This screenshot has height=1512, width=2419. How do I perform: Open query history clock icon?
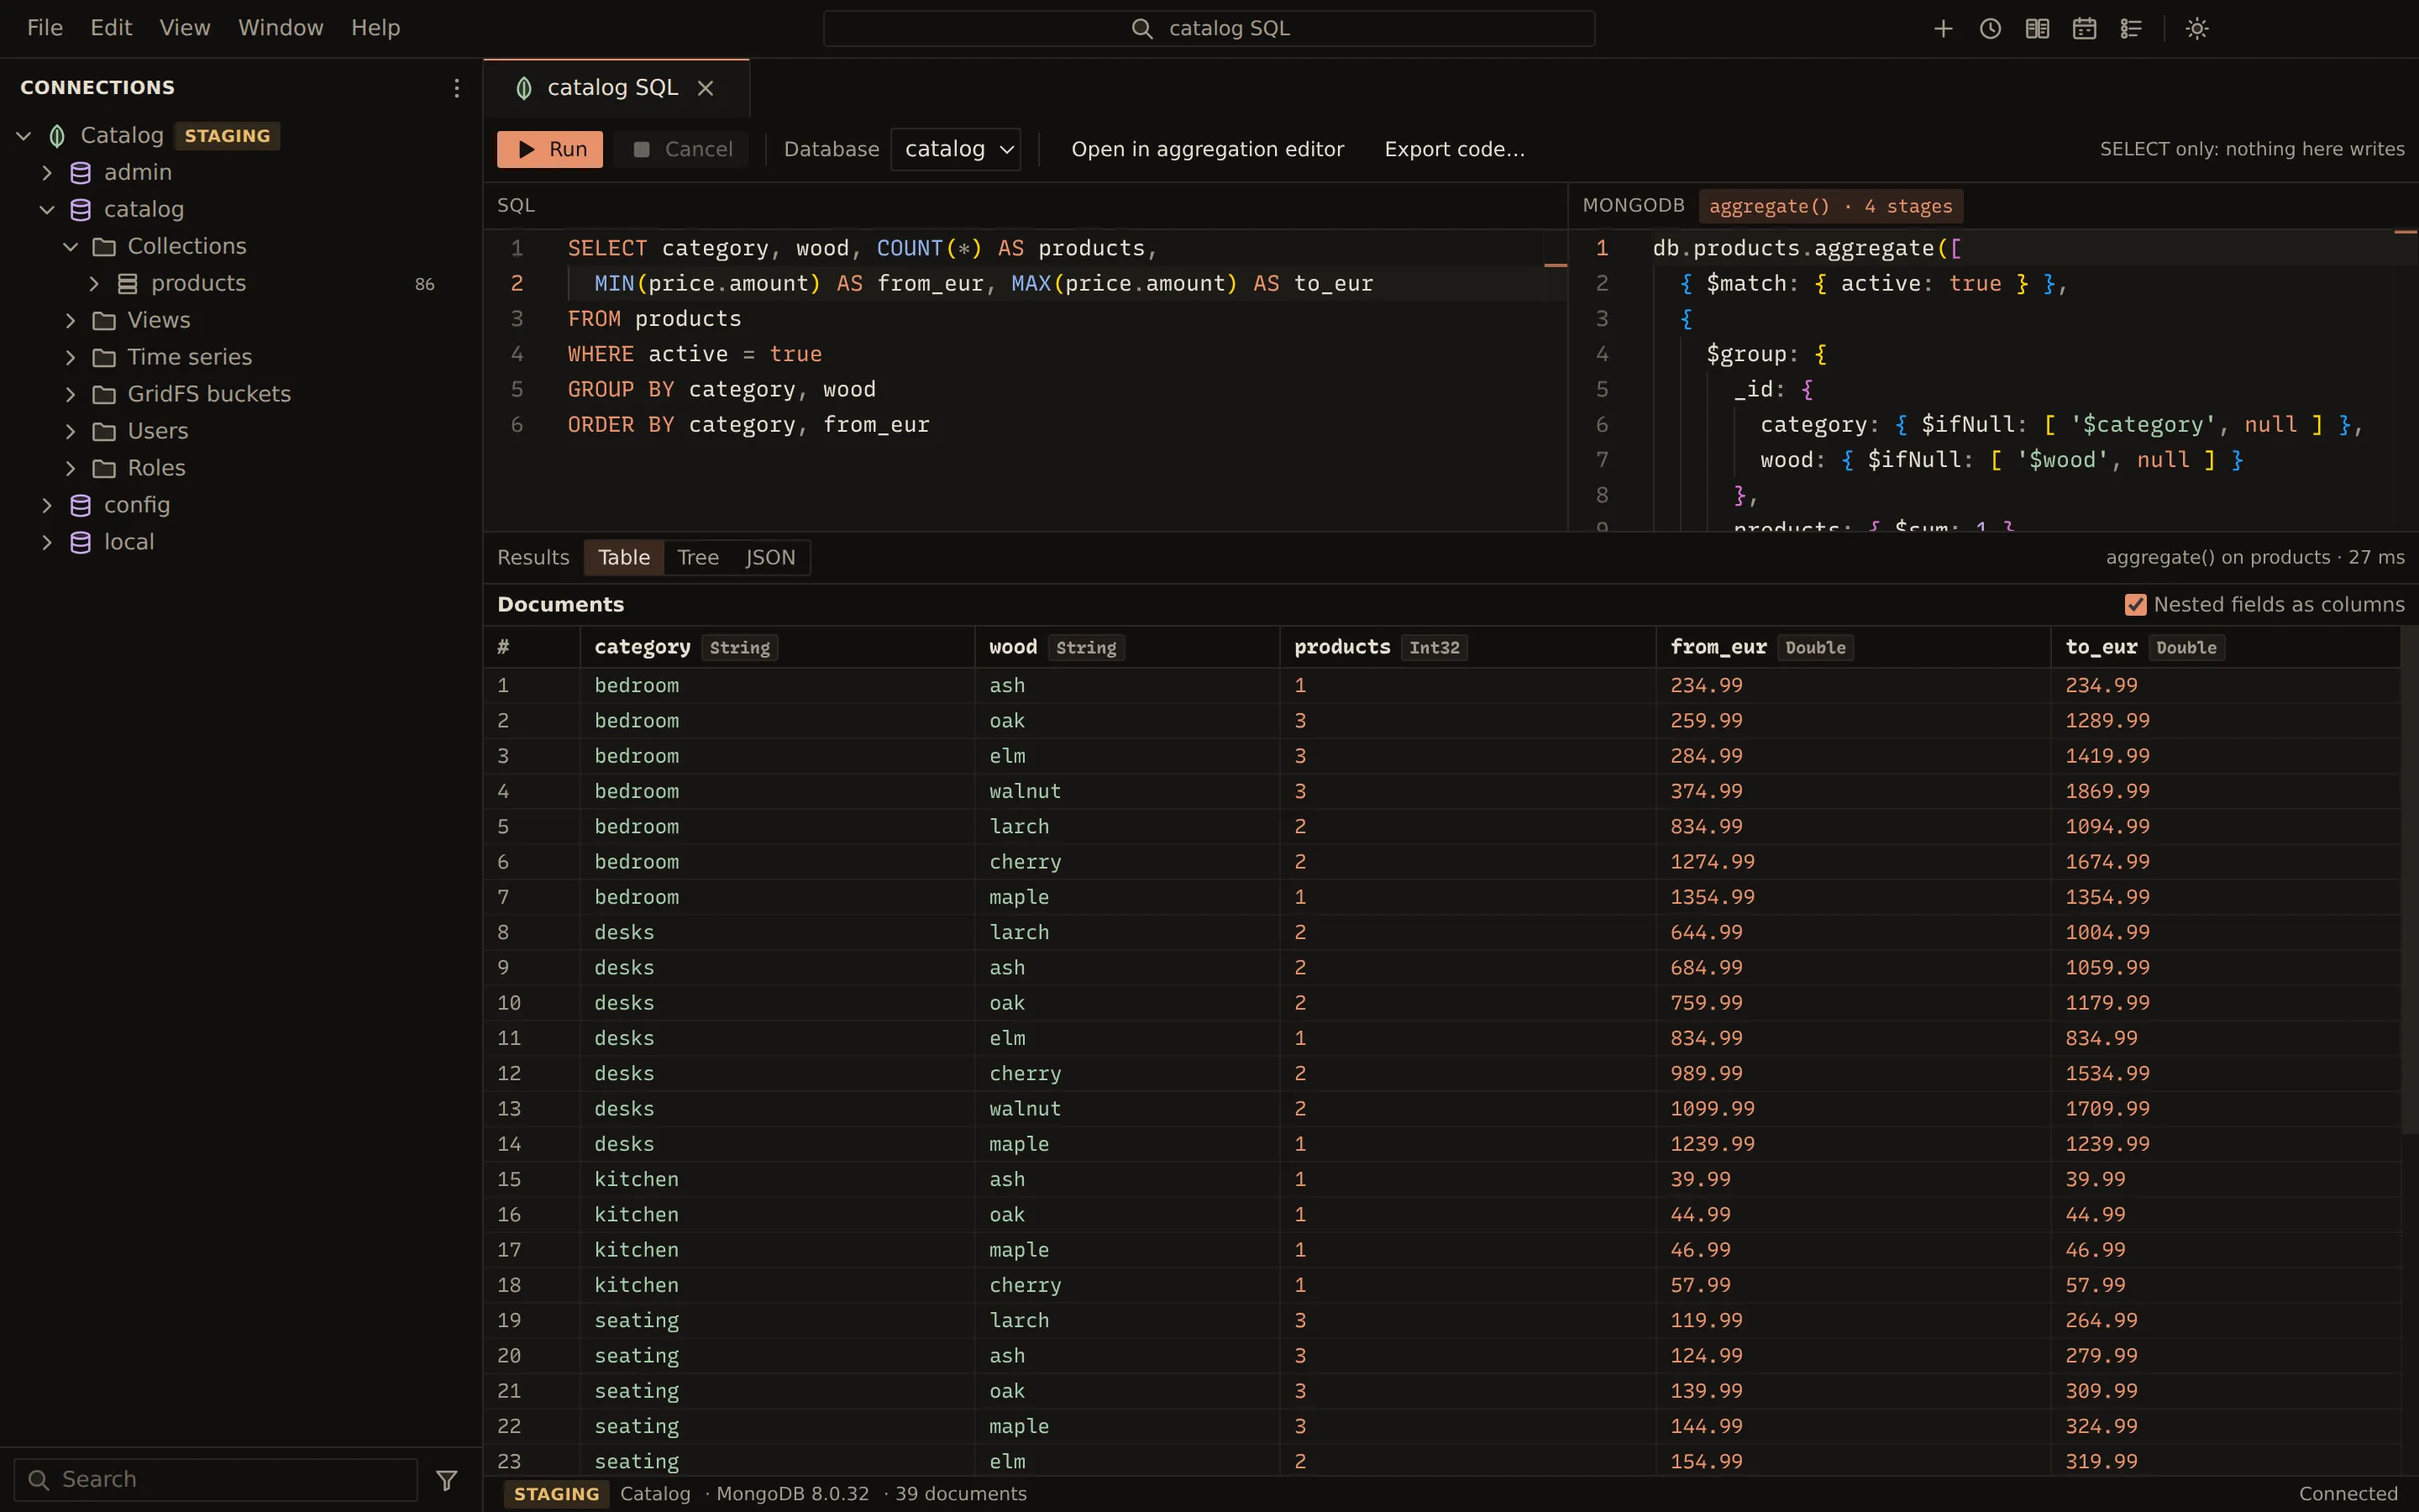[x=1990, y=28]
